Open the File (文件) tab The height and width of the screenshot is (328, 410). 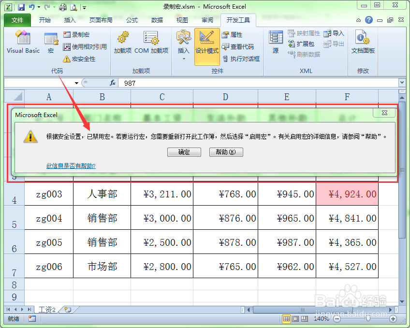click(x=17, y=20)
